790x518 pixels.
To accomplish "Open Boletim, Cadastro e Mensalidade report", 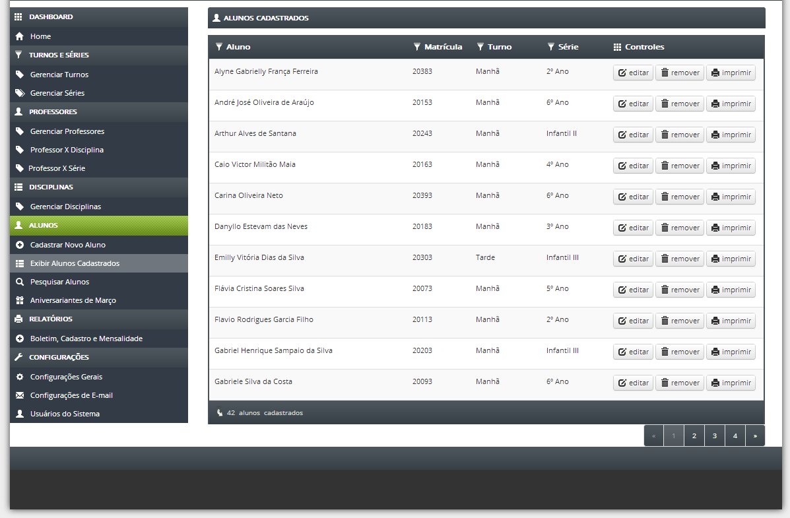I will click(86, 339).
